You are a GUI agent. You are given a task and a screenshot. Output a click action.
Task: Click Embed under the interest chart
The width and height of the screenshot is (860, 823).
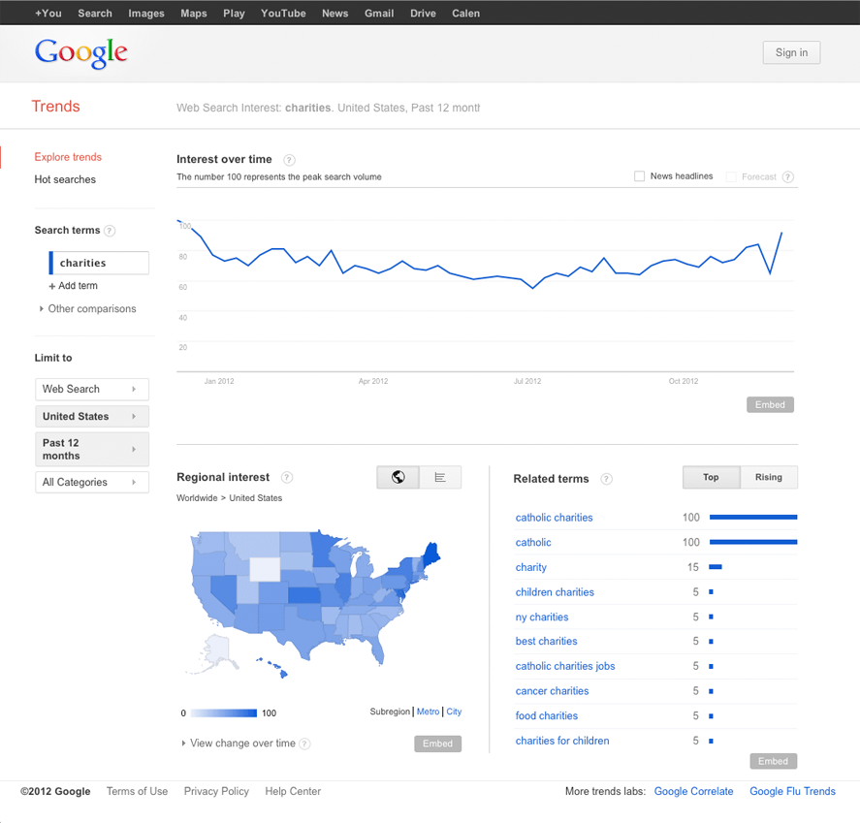(x=770, y=404)
